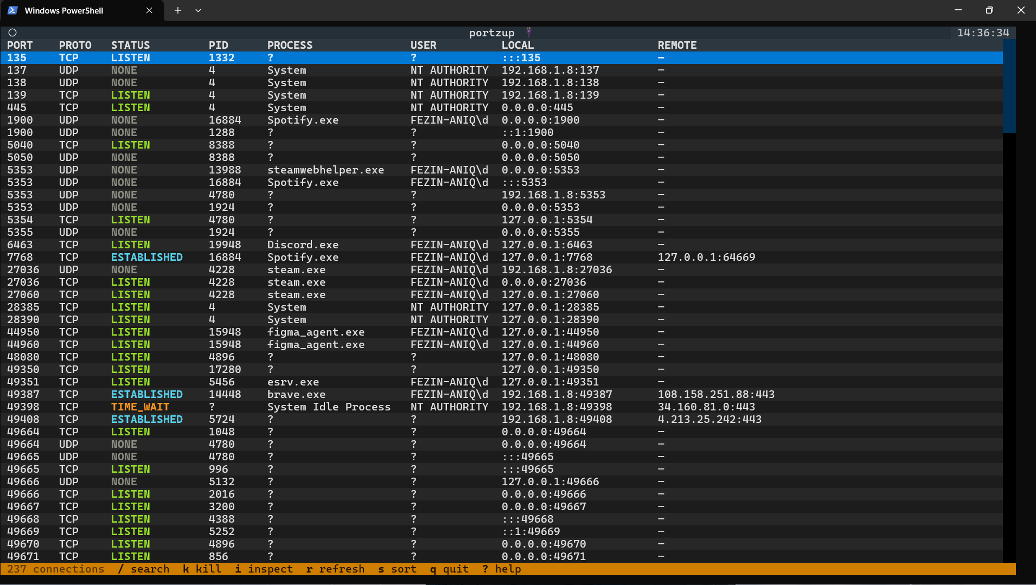
Task: Click the circle status indicator beside portzup
Action: [12, 33]
